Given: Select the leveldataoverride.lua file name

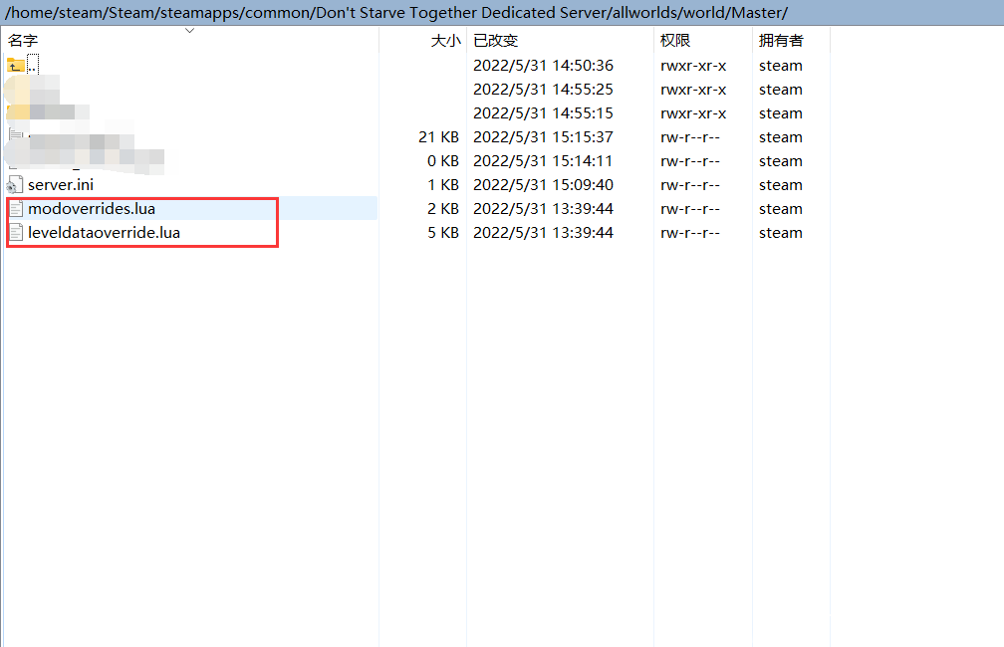Looking at the screenshot, I should pyautogui.click(x=104, y=232).
